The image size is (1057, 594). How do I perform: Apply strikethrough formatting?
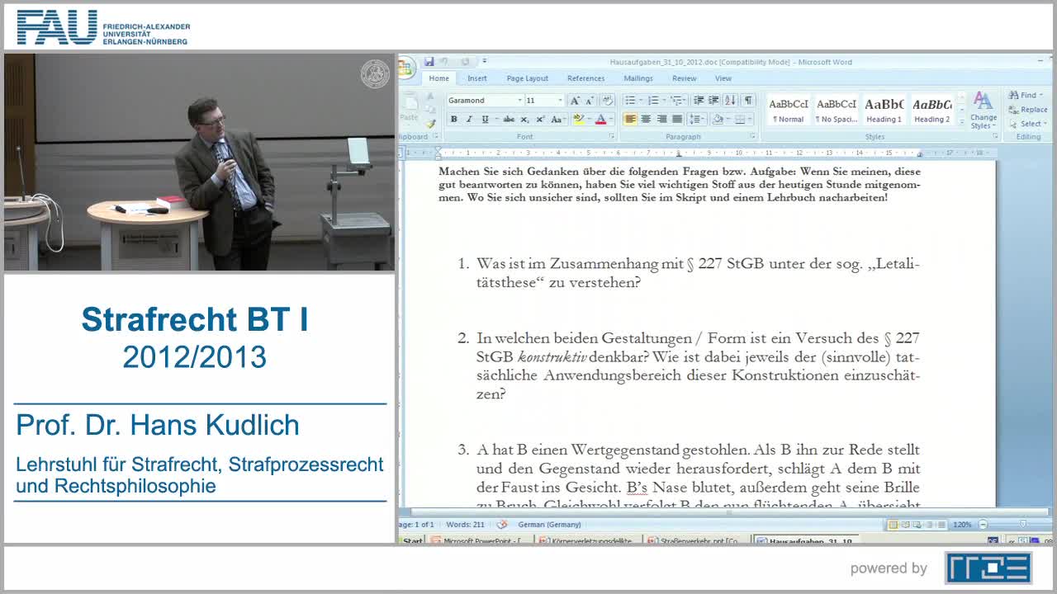[x=509, y=120]
